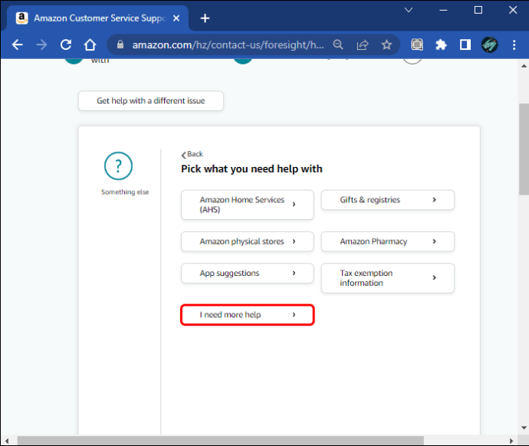Click the Something else question mark icon
The image size is (529, 446).
[x=118, y=166]
